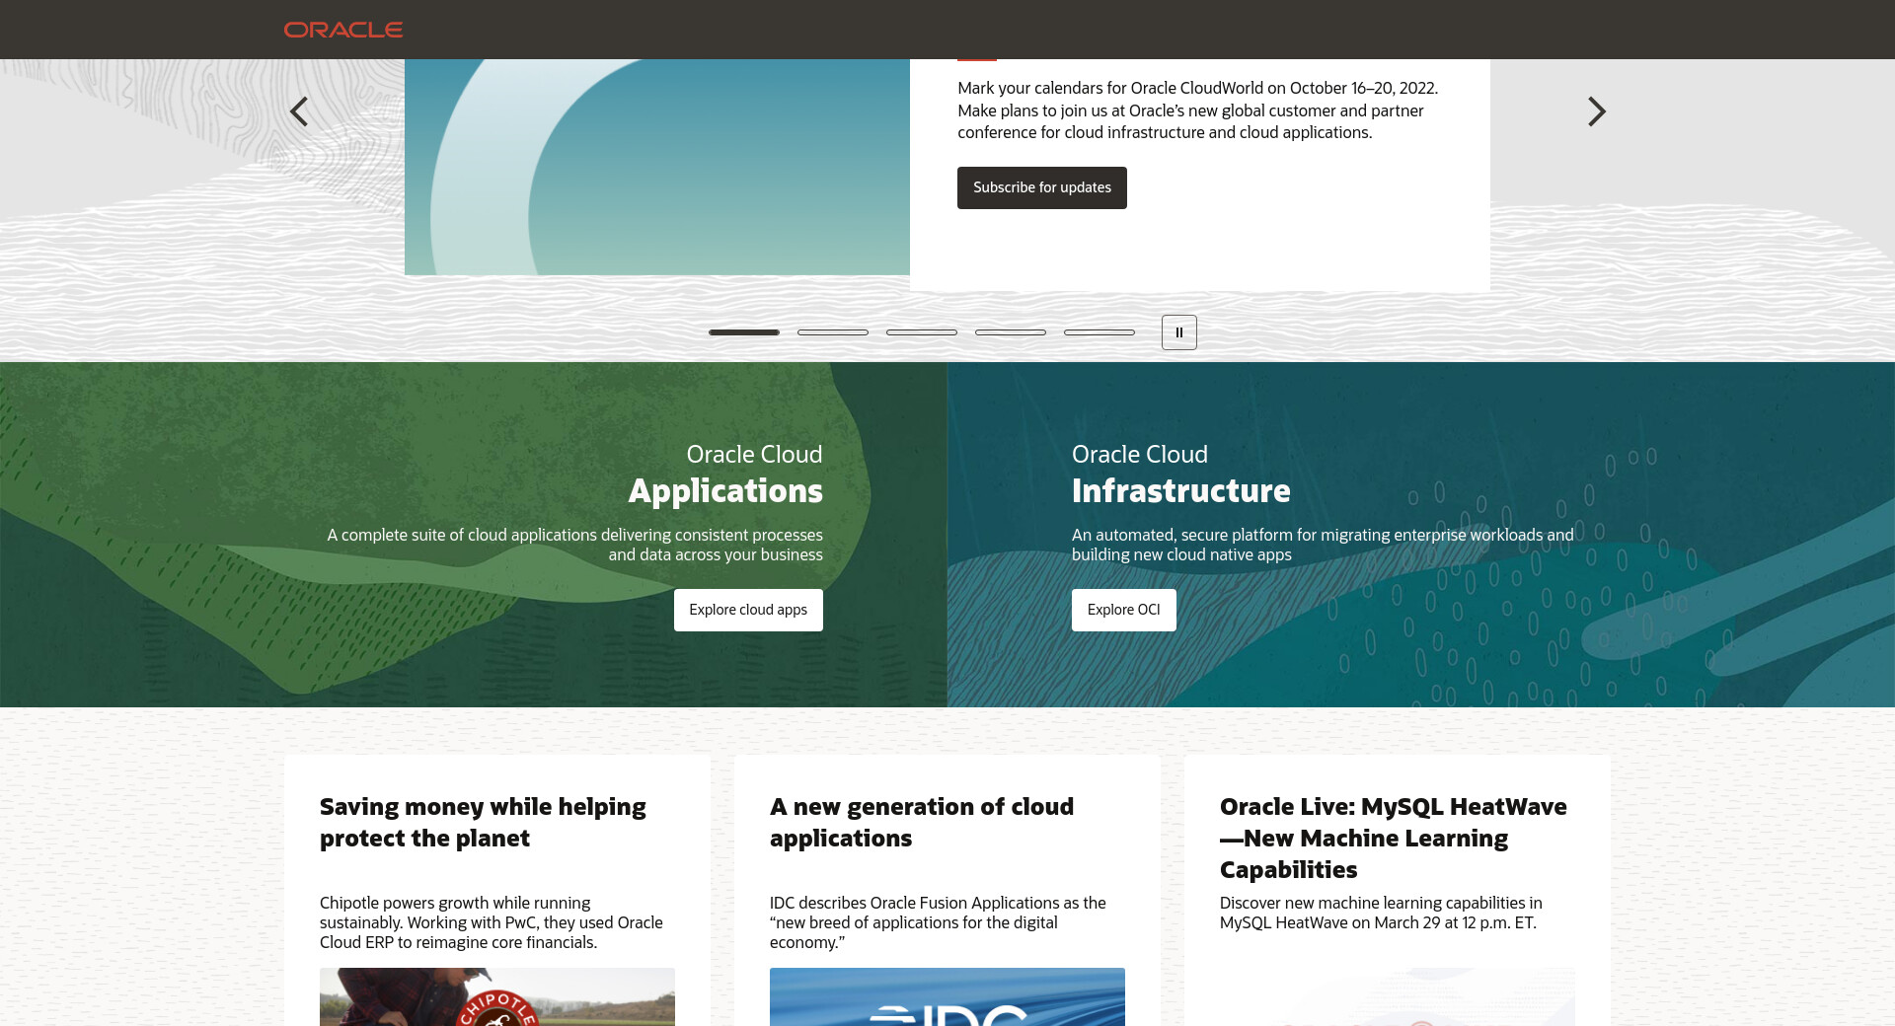Open IDC article thumbnail image
Screen dimensions: 1895x1026
coord(947,996)
